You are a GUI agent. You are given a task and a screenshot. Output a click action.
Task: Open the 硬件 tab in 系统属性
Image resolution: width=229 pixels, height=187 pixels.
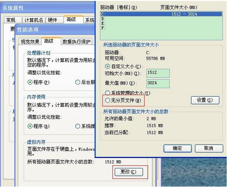[x=54, y=20]
